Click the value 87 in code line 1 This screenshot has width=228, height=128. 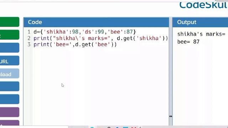pos(130,32)
